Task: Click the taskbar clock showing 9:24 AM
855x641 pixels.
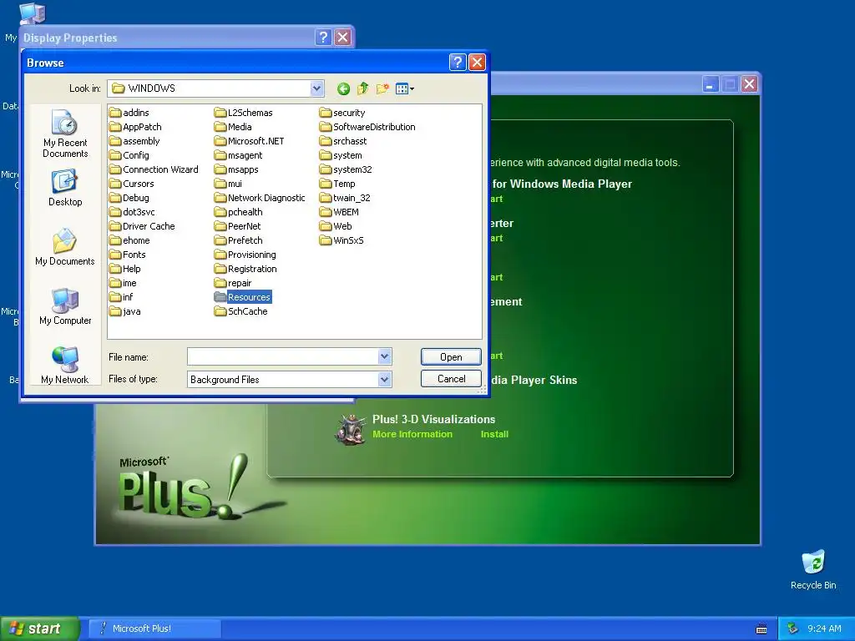Action: point(824,628)
